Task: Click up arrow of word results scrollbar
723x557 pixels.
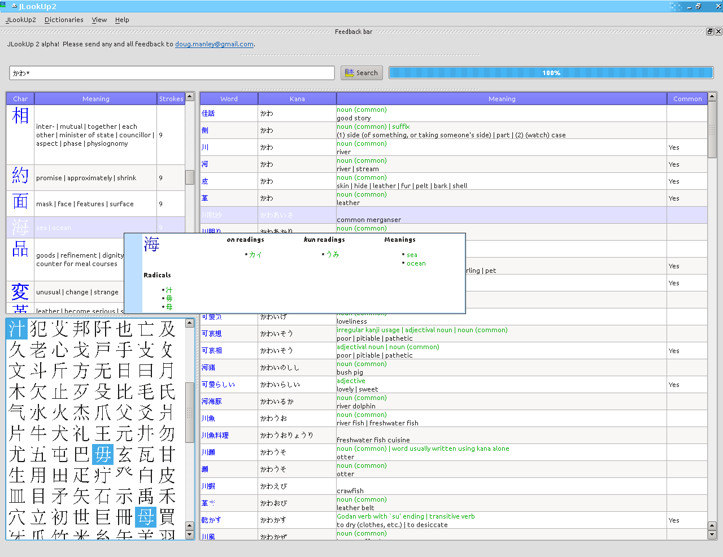Action: [712, 97]
